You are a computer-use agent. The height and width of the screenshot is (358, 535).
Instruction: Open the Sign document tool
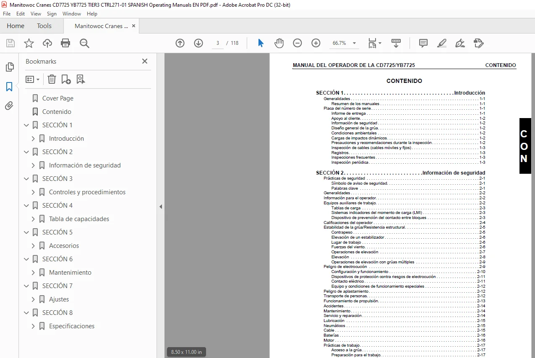coord(460,43)
